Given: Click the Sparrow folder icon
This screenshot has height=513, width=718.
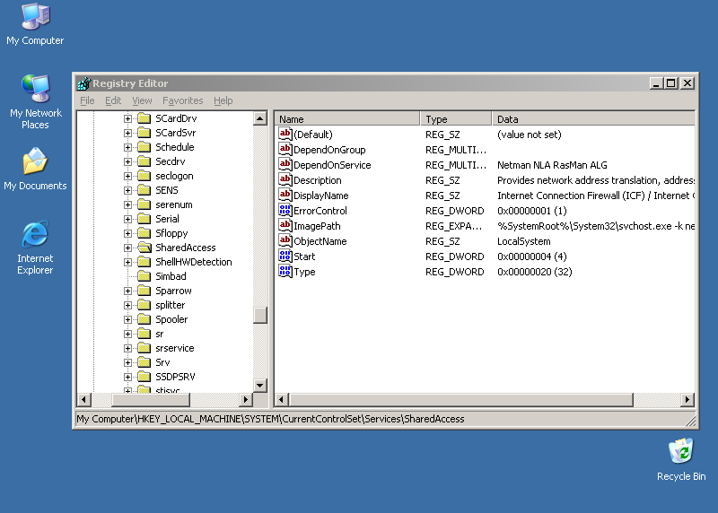Looking at the screenshot, I should coord(144,291).
